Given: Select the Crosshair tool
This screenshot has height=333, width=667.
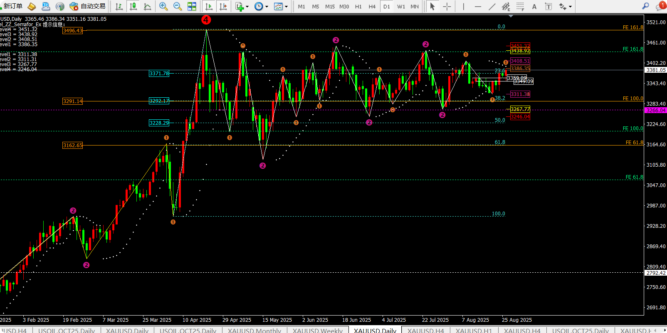Looking at the screenshot, I should pyautogui.click(x=447, y=6).
